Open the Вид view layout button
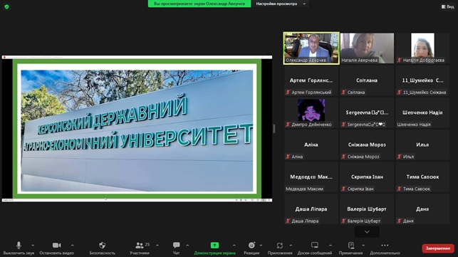The width and height of the screenshot is (458, 257). (x=448, y=6)
